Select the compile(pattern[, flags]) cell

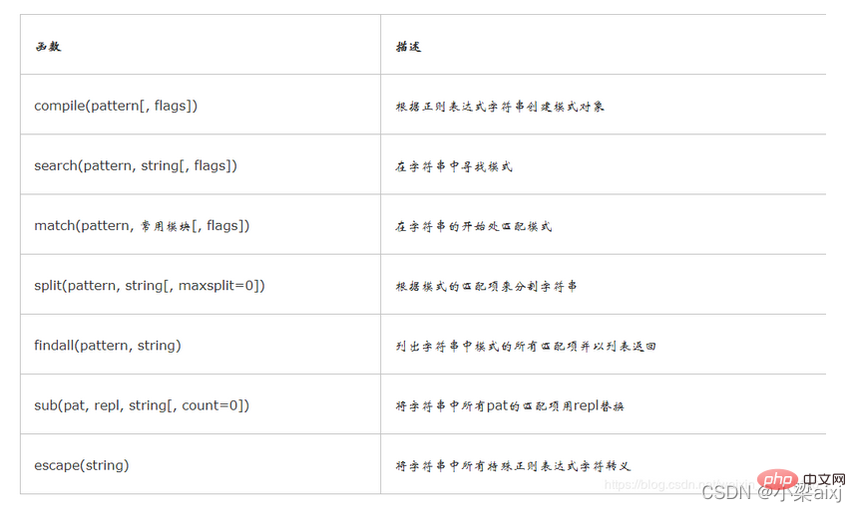(201, 105)
